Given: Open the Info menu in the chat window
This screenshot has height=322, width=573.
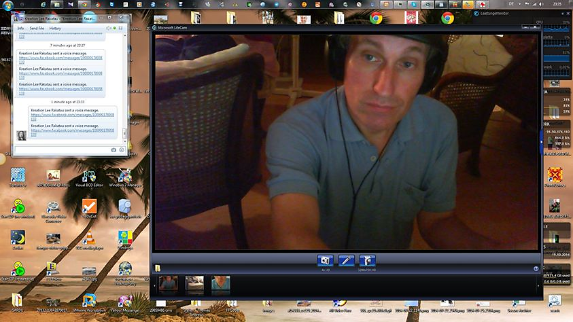Looking at the screenshot, I should tap(21, 29).
